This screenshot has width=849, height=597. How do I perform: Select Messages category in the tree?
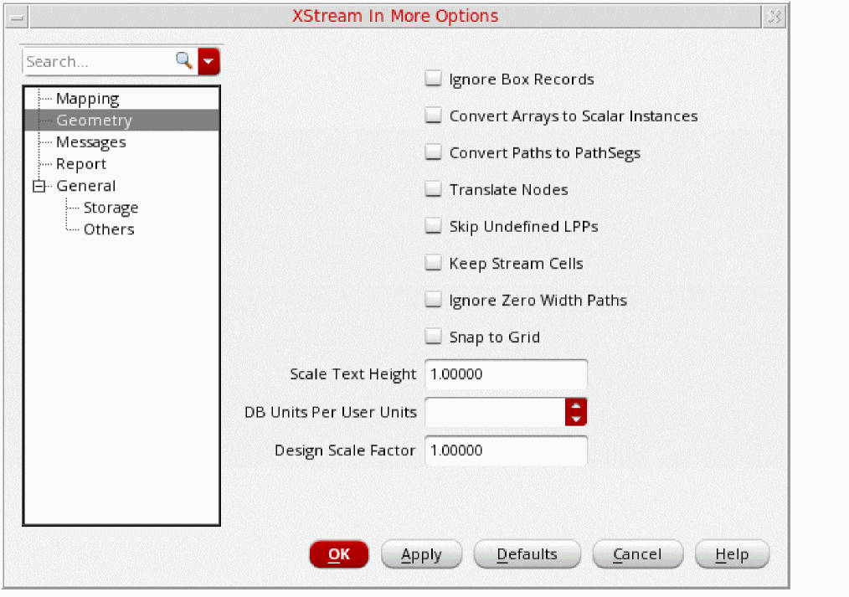[x=90, y=142]
